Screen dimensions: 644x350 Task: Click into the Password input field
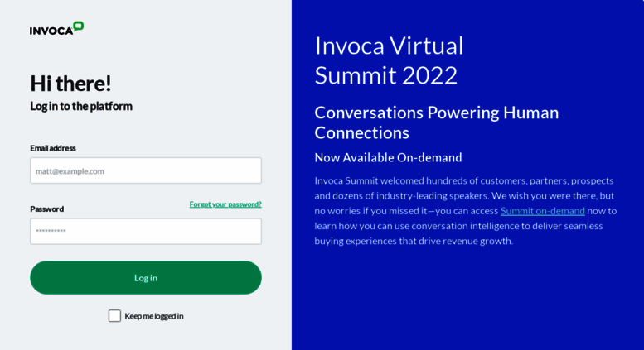(146, 231)
